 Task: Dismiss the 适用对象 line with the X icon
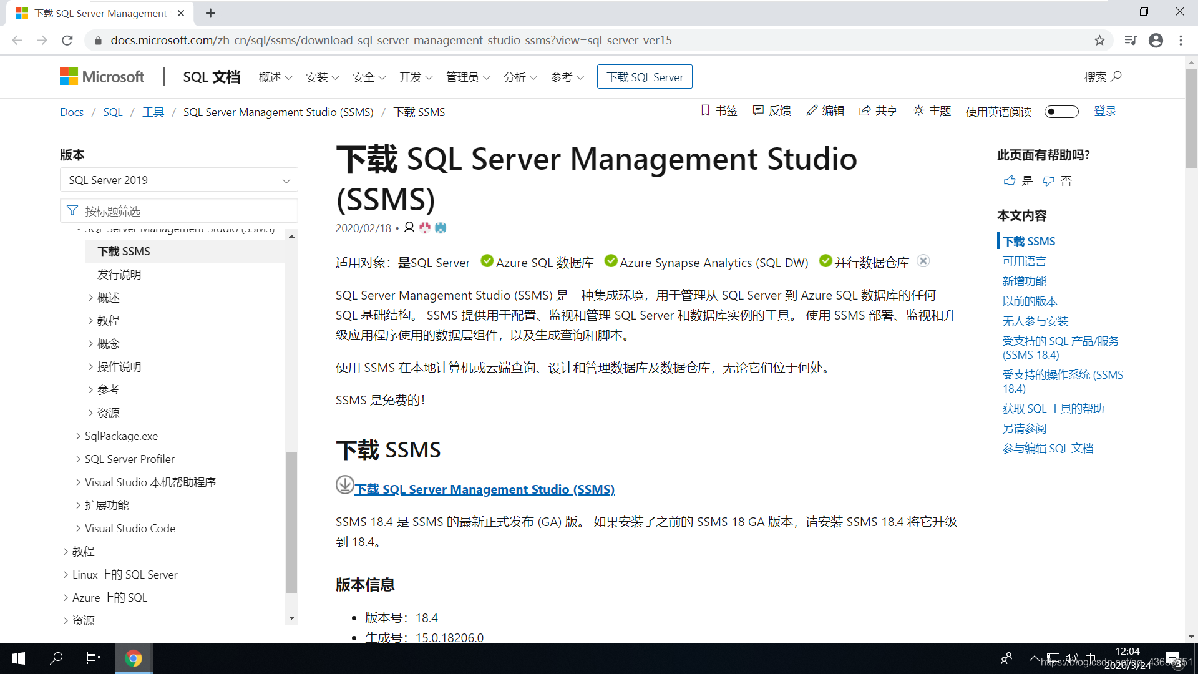[x=923, y=261]
